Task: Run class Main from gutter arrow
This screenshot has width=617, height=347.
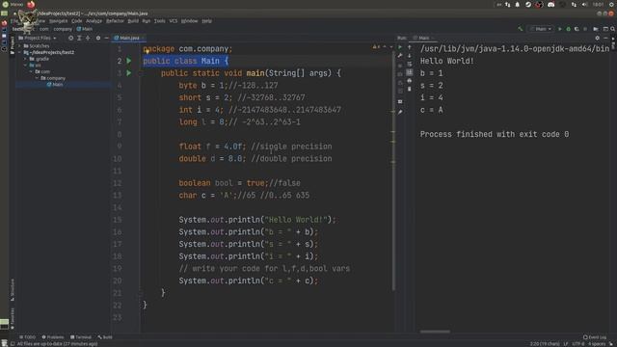Action: [x=129, y=61]
